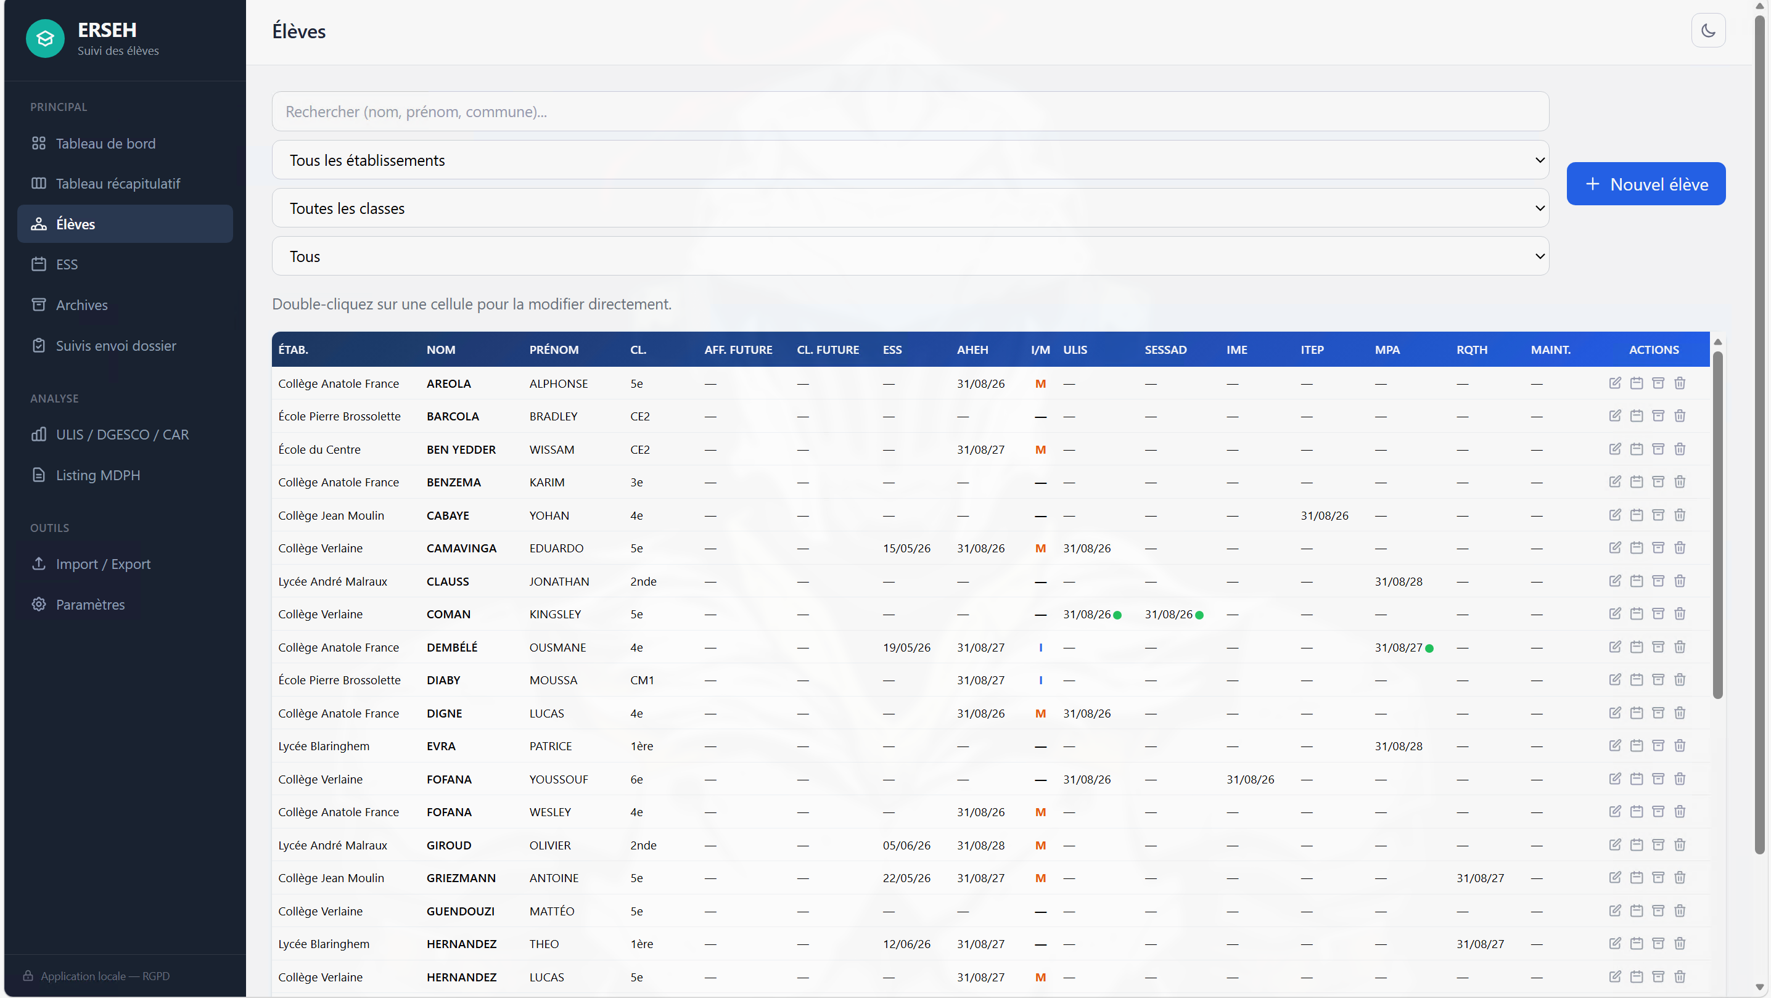Click the edit icon for COMAN Kingsley
The height and width of the screenshot is (998, 1771).
[1615, 614]
